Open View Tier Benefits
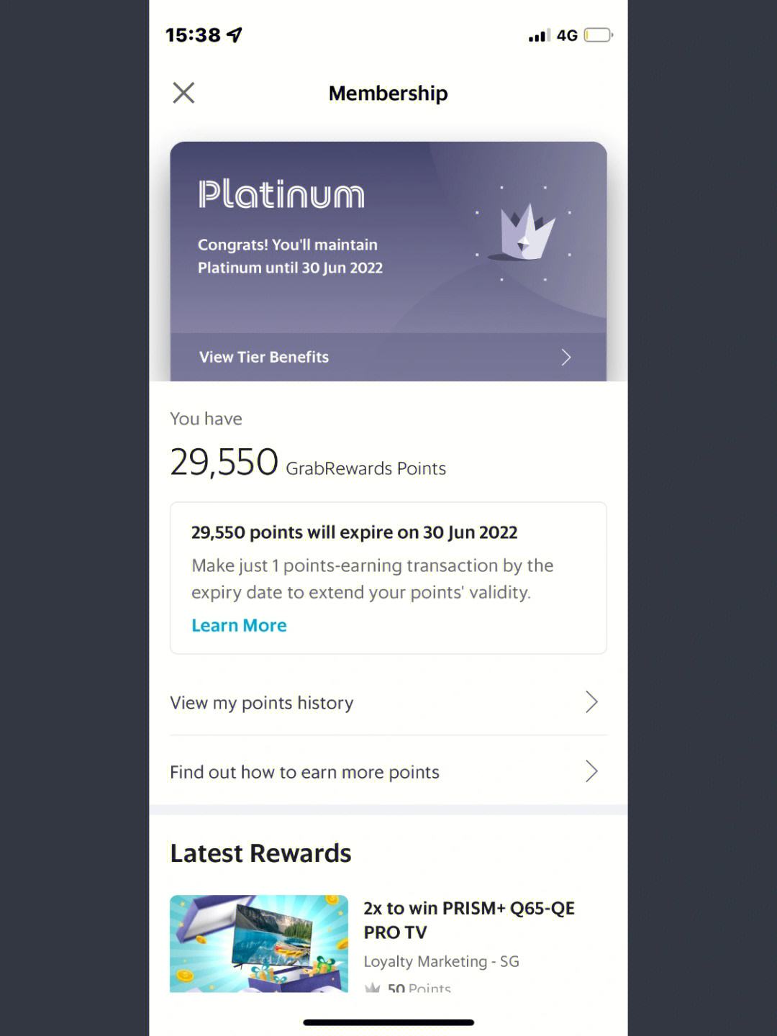The image size is (777, 1036). [388, 357]
